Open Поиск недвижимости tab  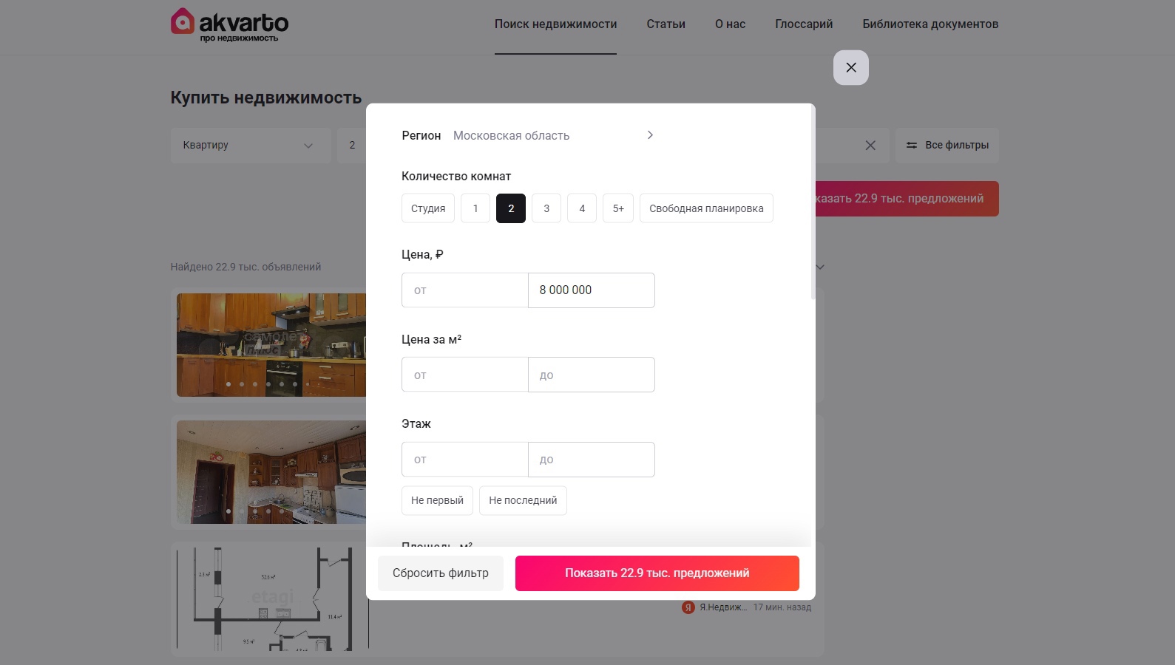(555, 24)
